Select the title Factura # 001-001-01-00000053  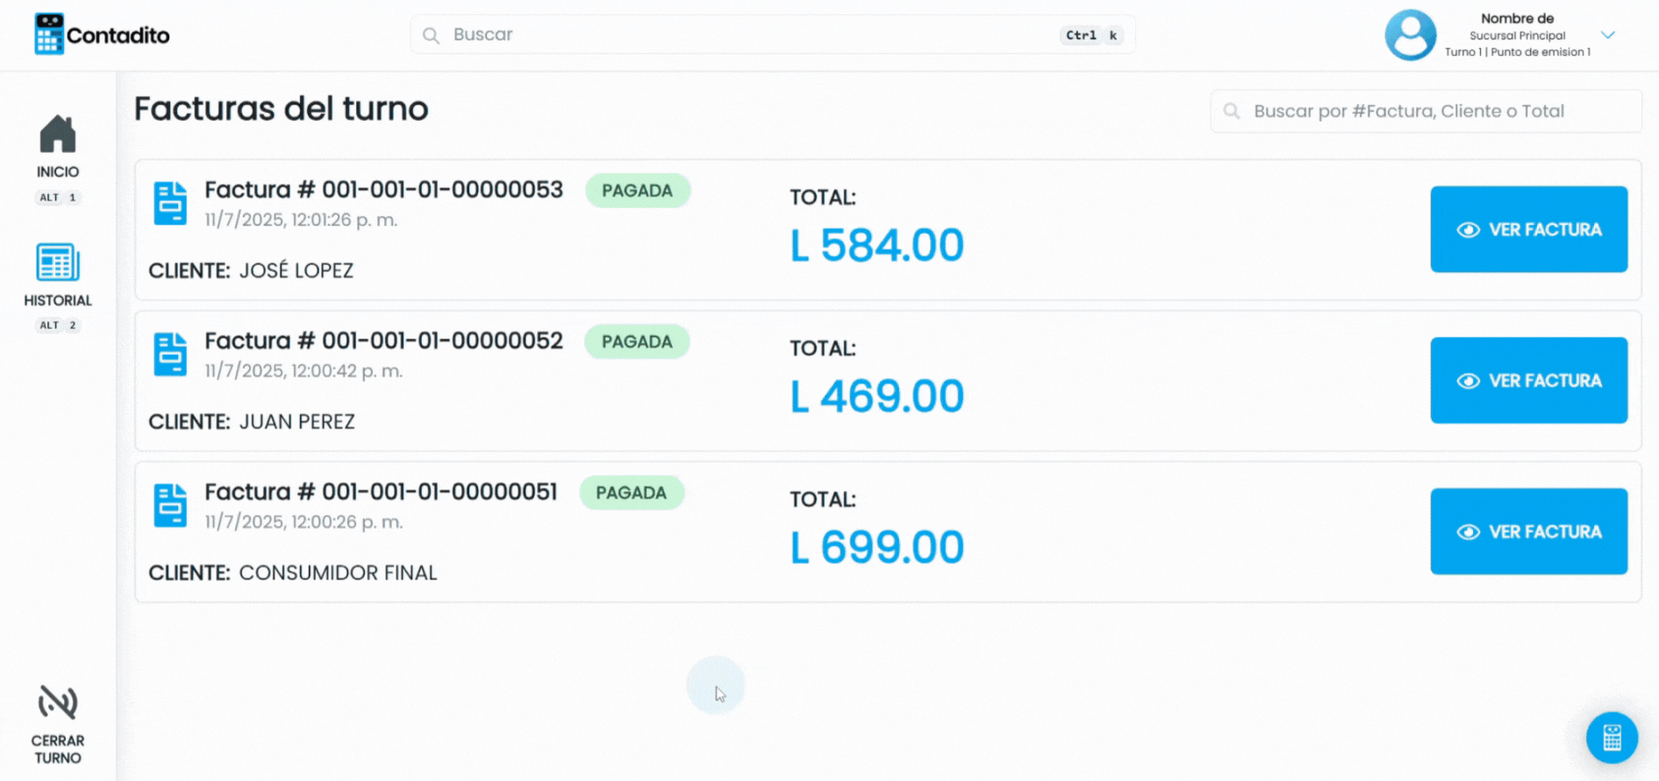pyautogui.click(x=383, y=189)
